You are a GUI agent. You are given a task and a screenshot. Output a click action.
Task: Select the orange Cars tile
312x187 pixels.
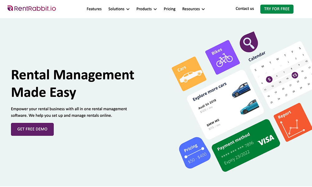[189, 74]
